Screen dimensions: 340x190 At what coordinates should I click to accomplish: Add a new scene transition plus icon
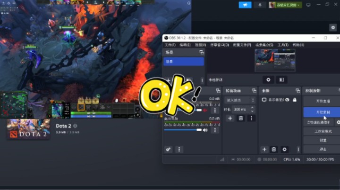click(230, 119)
